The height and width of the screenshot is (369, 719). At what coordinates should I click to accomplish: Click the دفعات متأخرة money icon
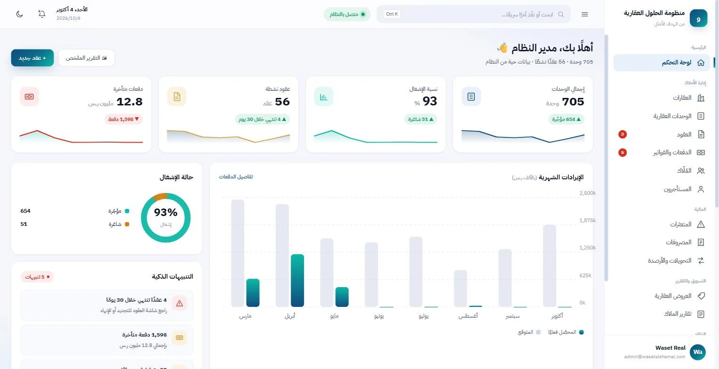coord(29,96)
